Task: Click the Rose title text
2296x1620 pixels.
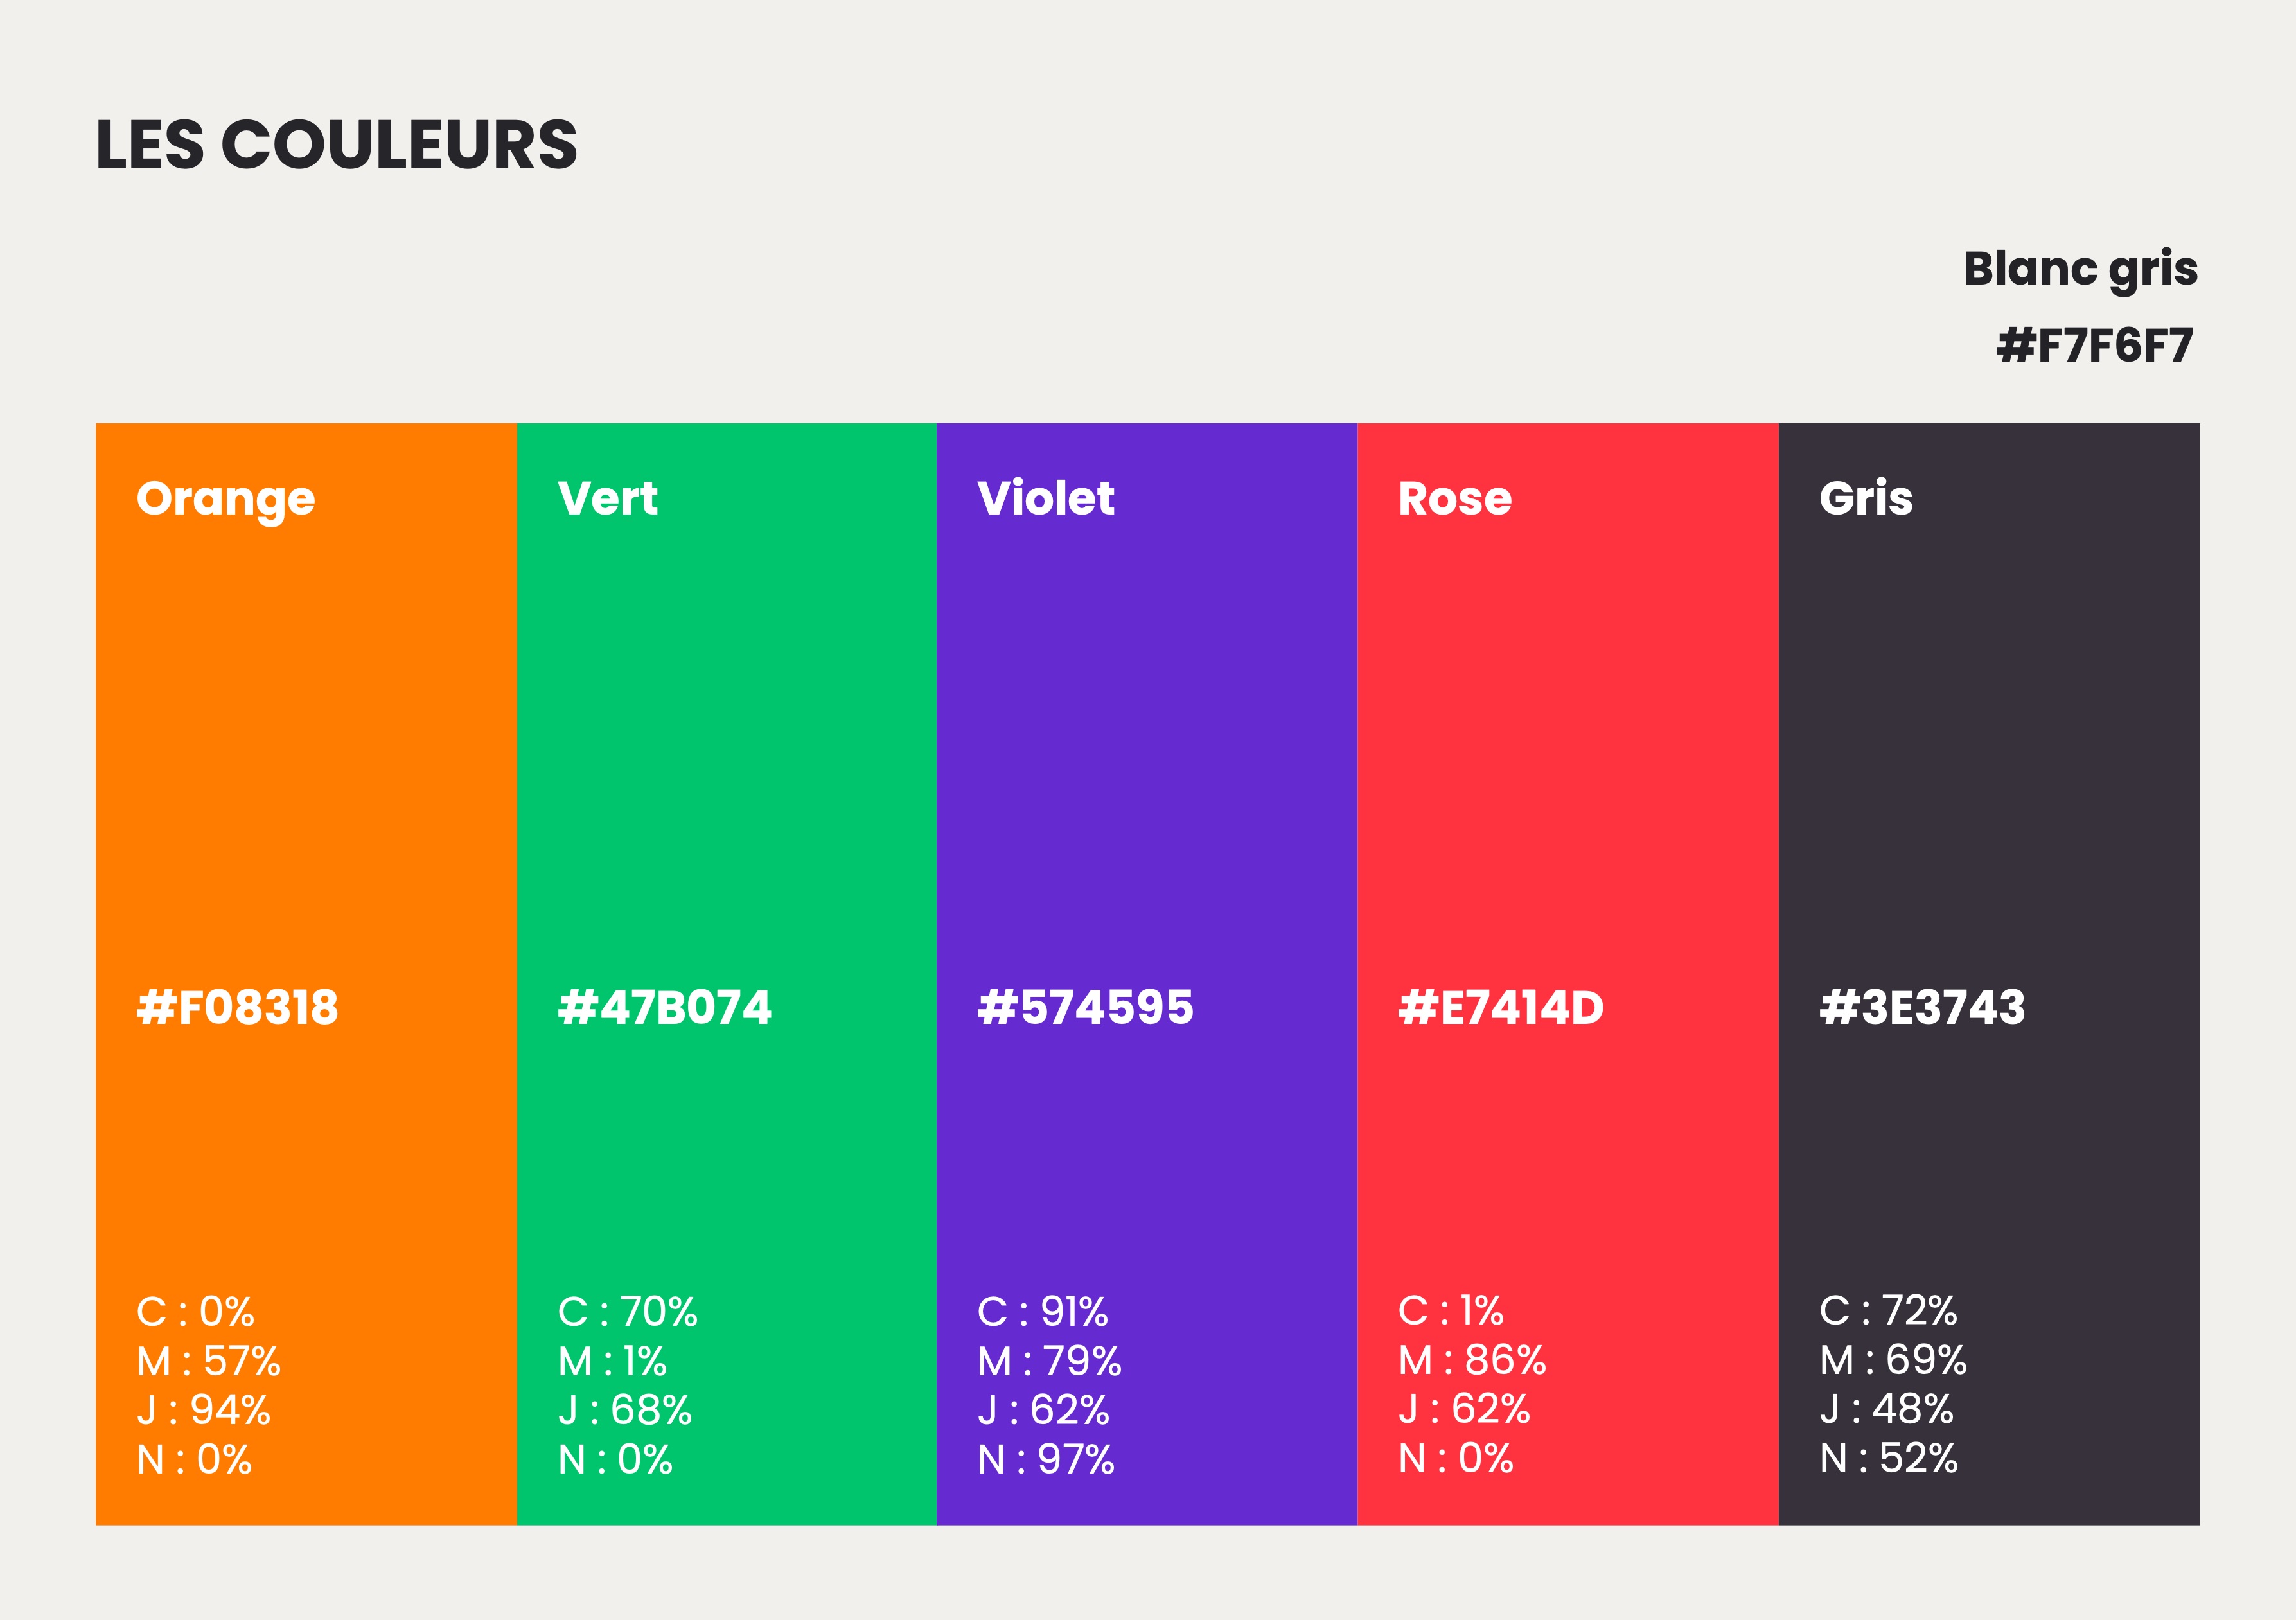Action: [x=1455, y=498]
